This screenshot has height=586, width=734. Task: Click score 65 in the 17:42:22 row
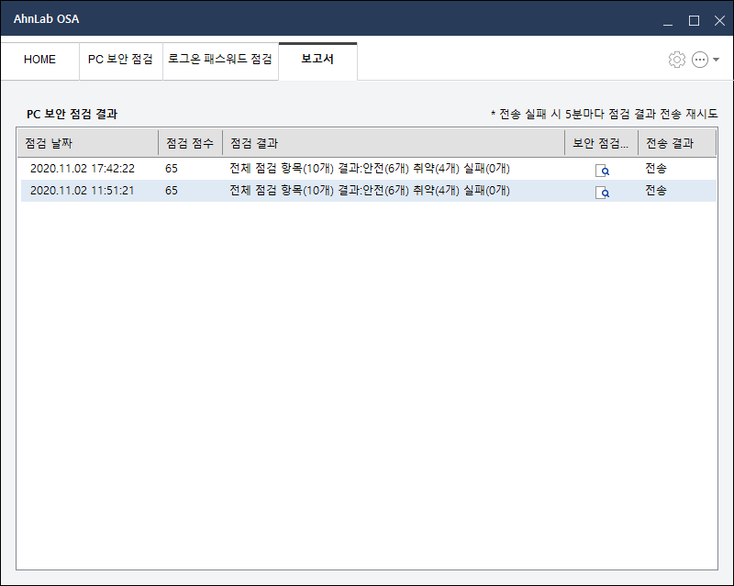coord(172,169)
